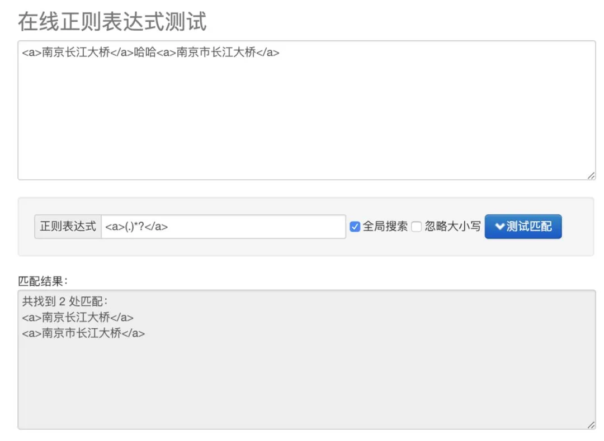Viewport: 604px width, 441px height.
Task: Click the chevron icon on 测试匹配 button
Action: click(500, 226)
